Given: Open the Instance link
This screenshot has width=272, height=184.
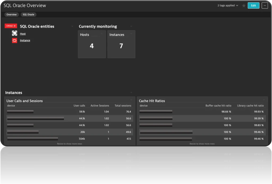Looking at the screenshot, I should coord(25,41).
